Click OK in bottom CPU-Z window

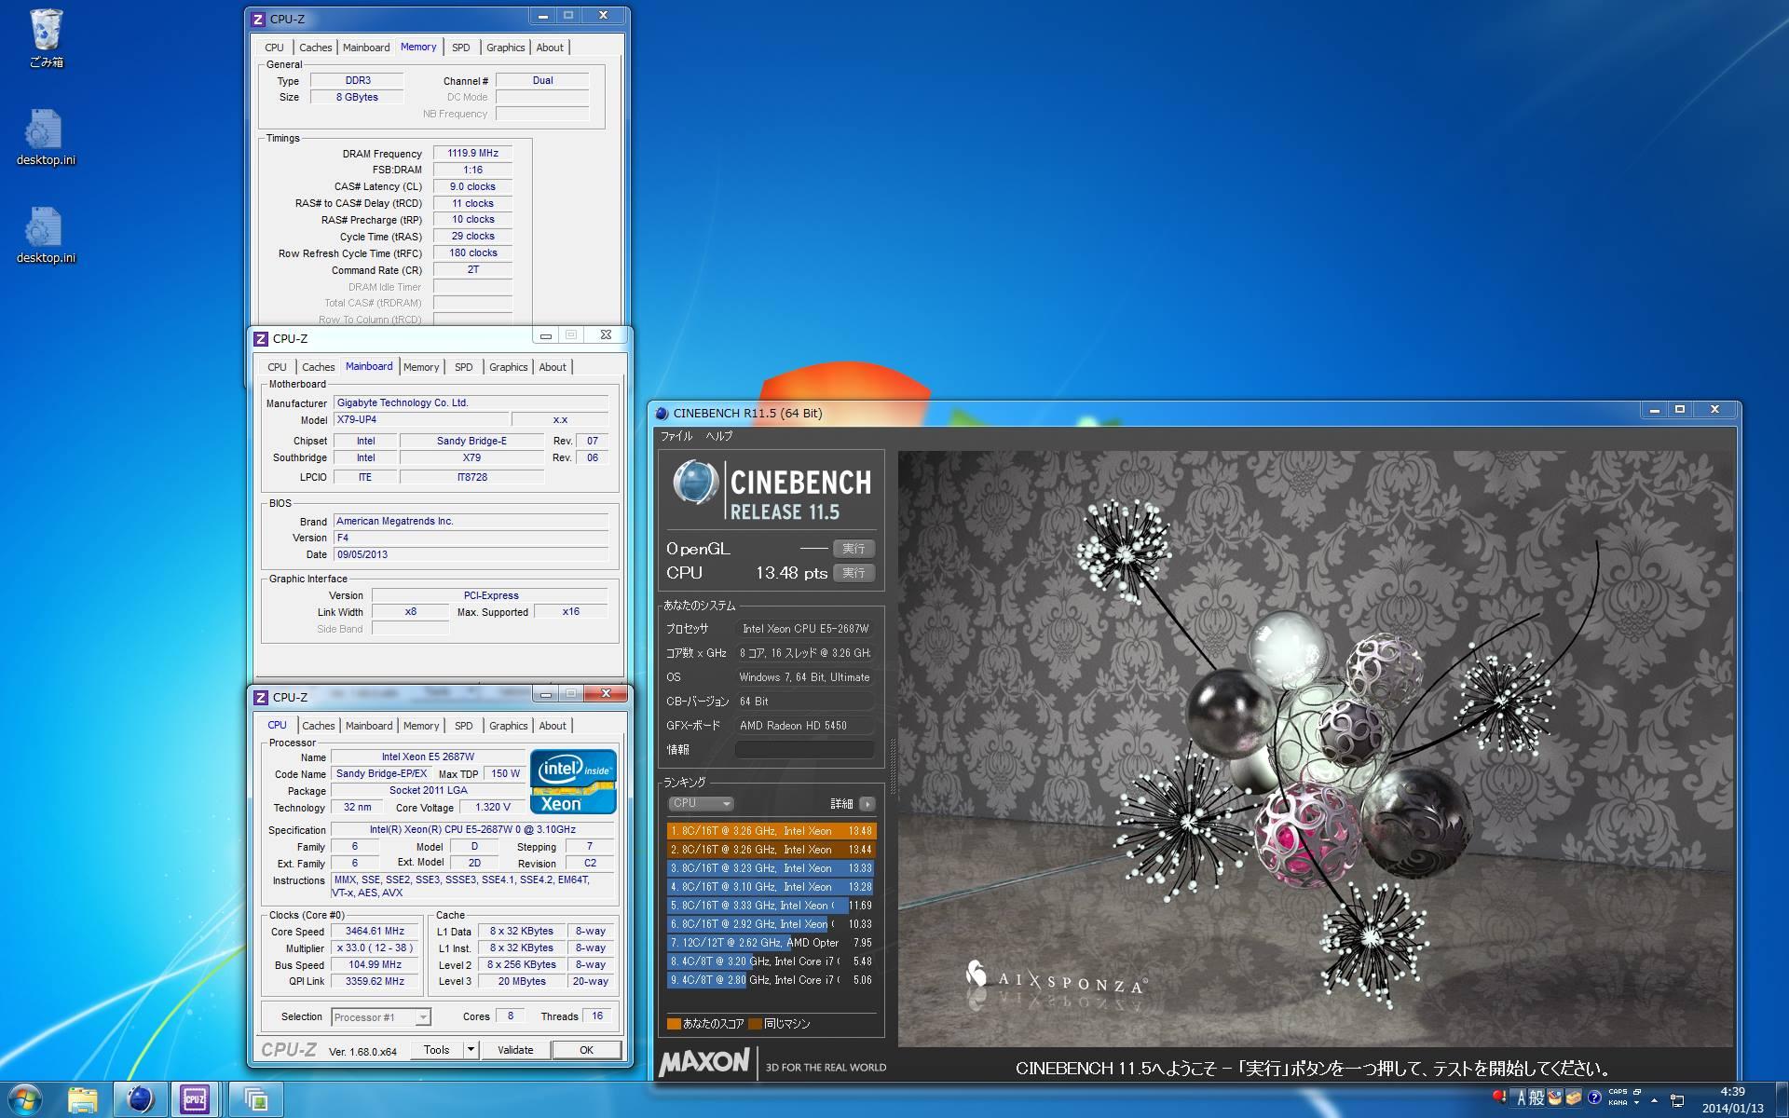pos(586,1050)
